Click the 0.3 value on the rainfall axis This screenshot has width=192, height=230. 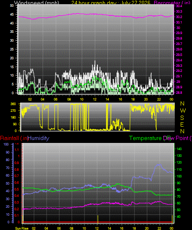pyautogui.click(x=16, y=202)
